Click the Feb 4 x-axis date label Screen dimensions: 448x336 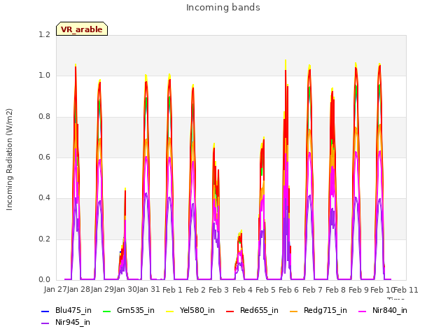[x=242, y=290]
